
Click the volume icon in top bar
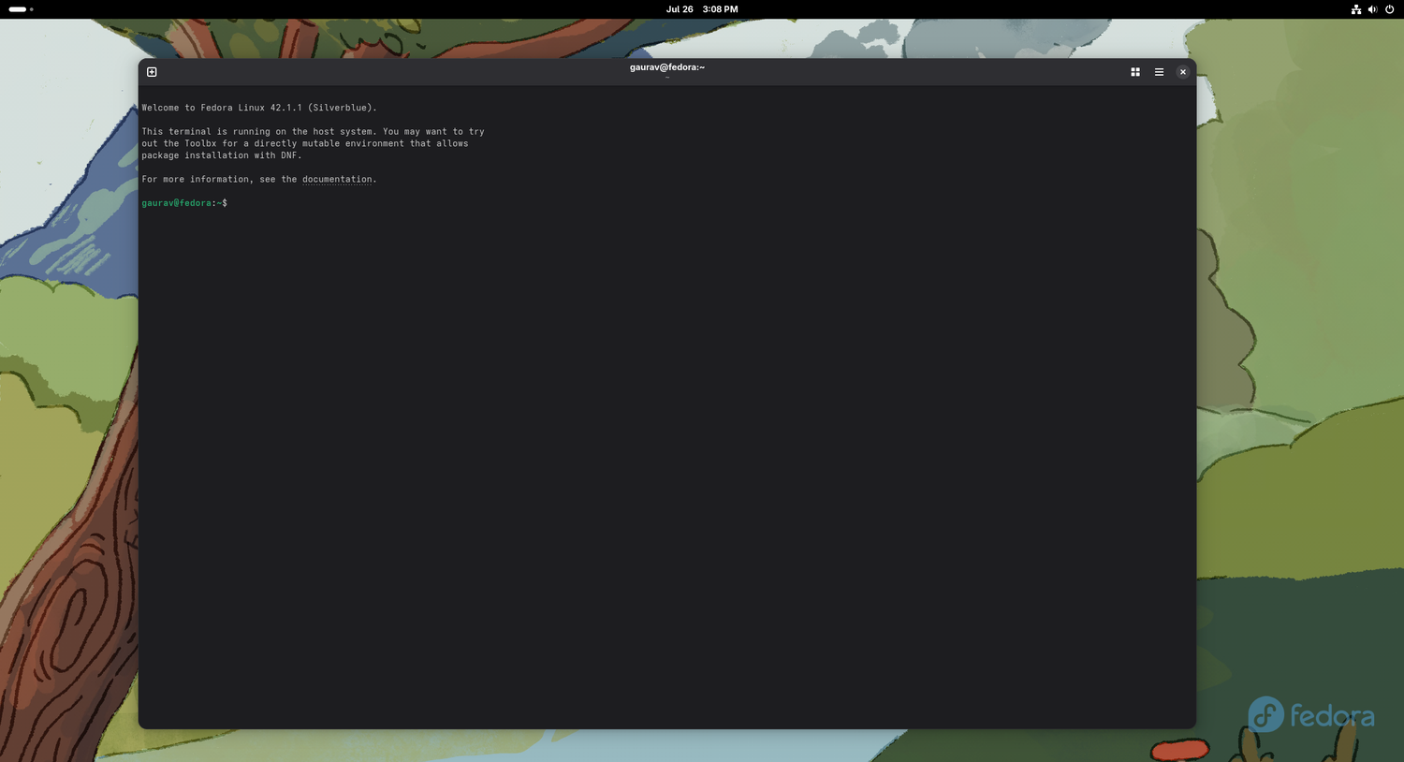pos(1372,9)
